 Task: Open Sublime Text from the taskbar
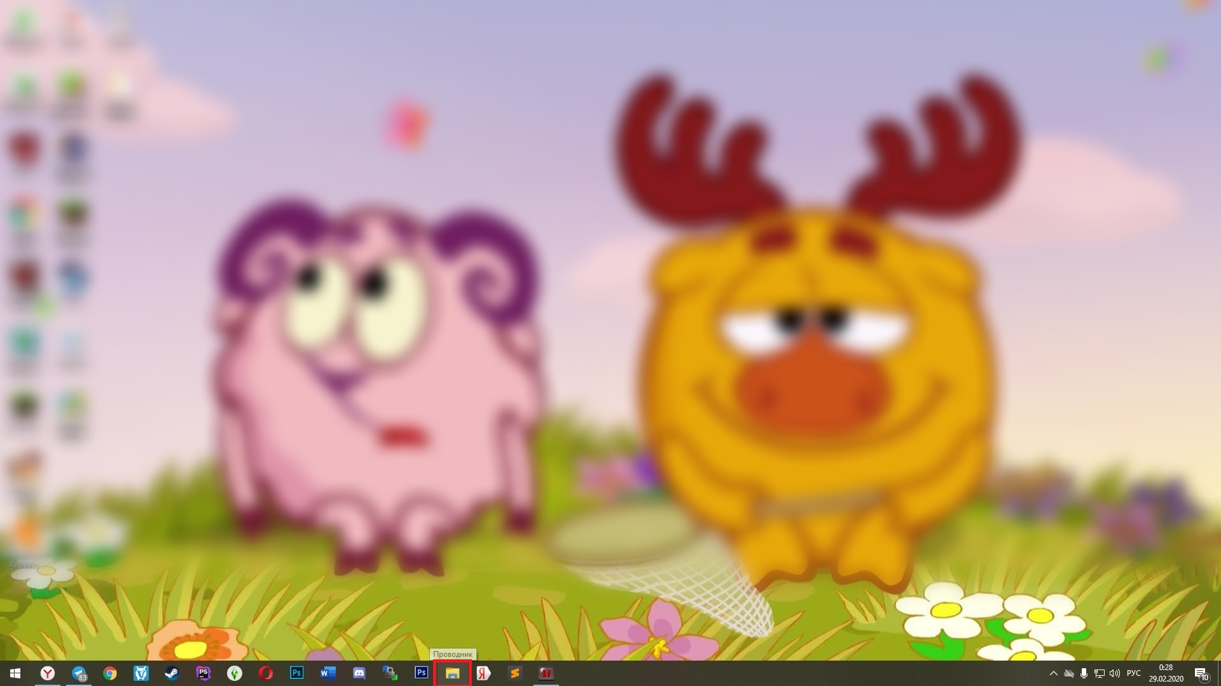click(514, 673)
